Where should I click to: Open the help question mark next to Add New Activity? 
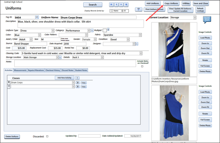coord(77,78)
